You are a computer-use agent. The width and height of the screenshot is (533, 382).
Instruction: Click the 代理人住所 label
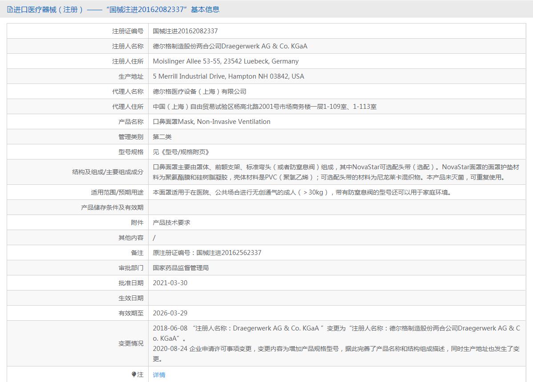(x=128, y=107)
